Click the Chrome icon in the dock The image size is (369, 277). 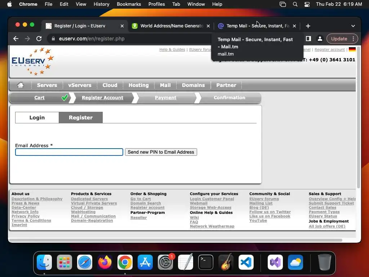[125, 262]
